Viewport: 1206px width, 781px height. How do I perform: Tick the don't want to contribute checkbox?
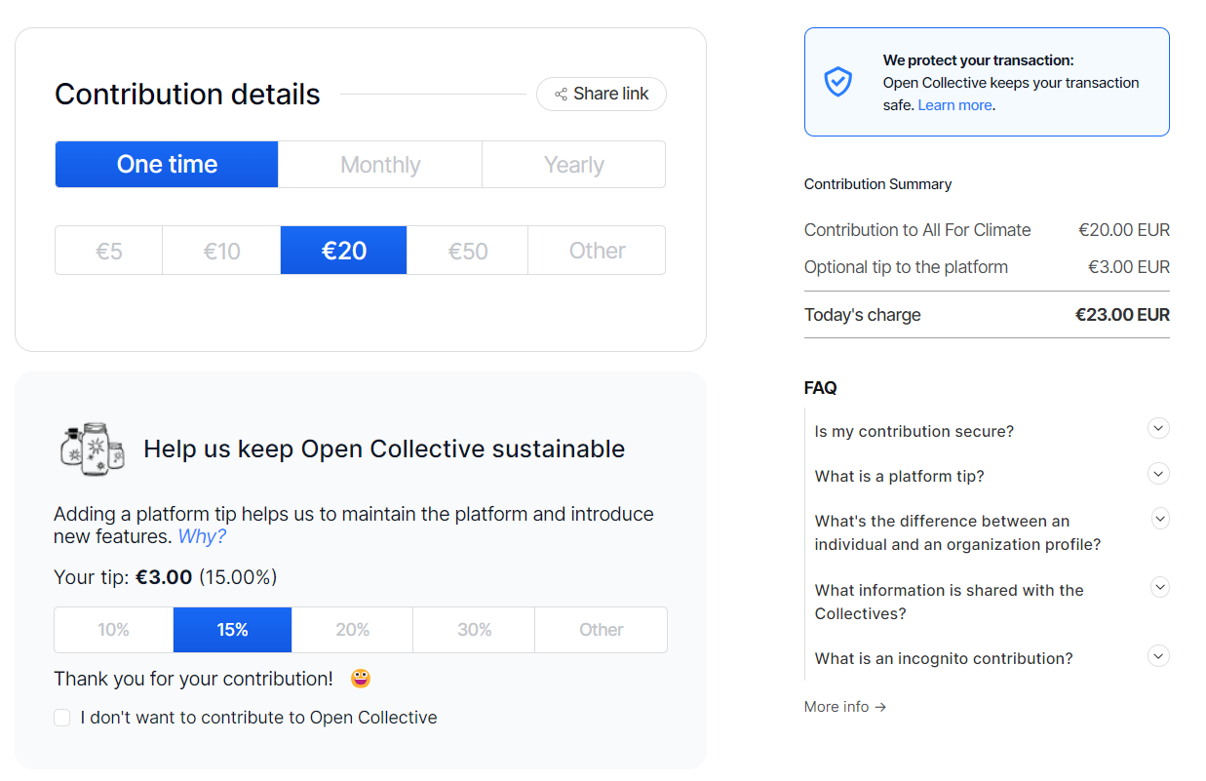click(62, 719)
